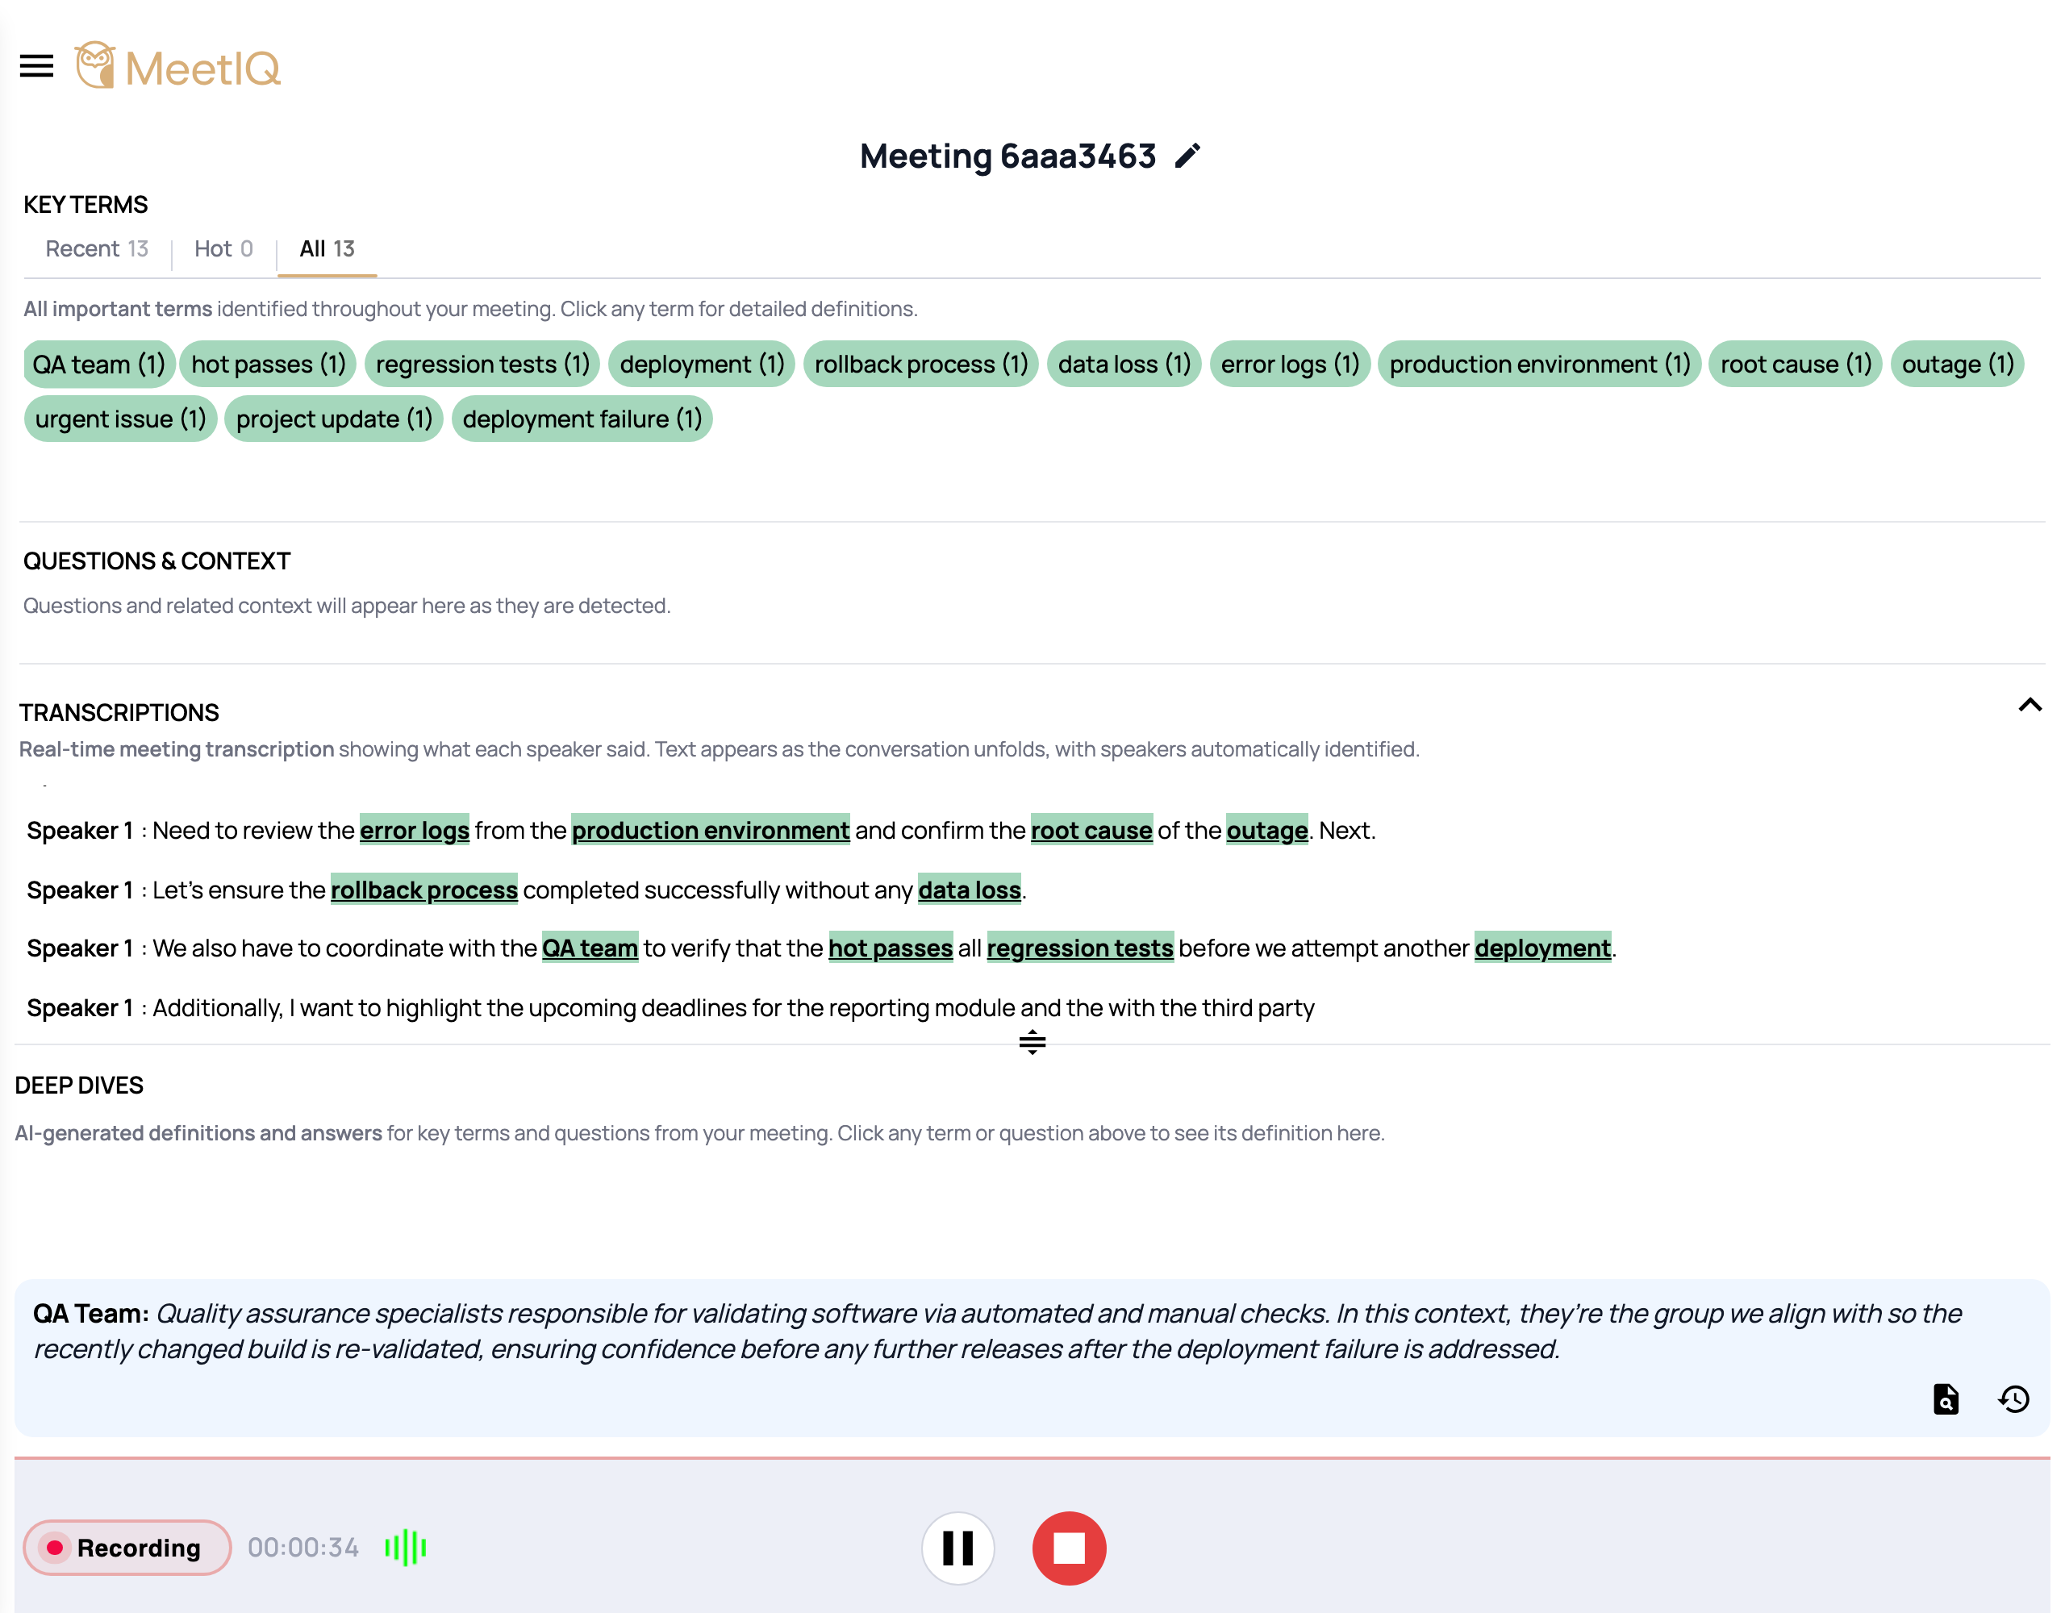Select the root cause (1) chip

pyautogui.click(x=1796, y=364)
